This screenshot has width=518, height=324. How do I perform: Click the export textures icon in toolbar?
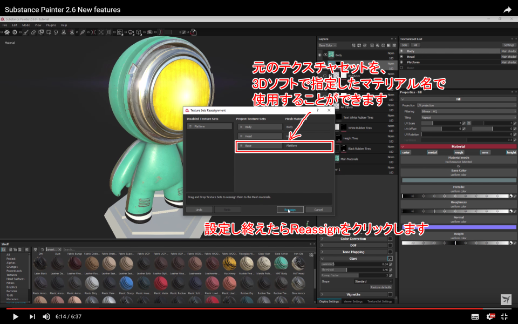click(x=194, y=32)
